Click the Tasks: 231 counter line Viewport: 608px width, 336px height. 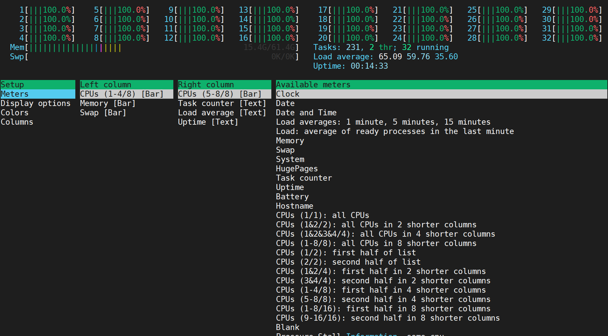point(381,47)
